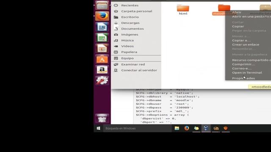Choose Crear un enlace menu entry

(246, 44)
